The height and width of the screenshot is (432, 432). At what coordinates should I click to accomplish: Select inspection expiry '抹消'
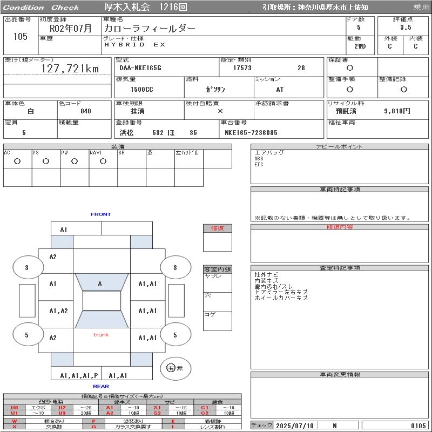point(138,111)
